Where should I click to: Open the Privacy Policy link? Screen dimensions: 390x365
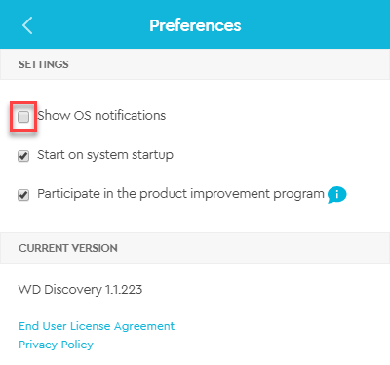[x=56, y=345]
